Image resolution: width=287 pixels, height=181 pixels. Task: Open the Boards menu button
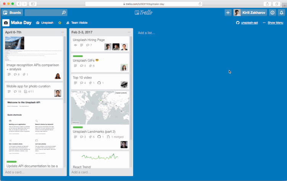pyautogui.click(x=12, y=13)
